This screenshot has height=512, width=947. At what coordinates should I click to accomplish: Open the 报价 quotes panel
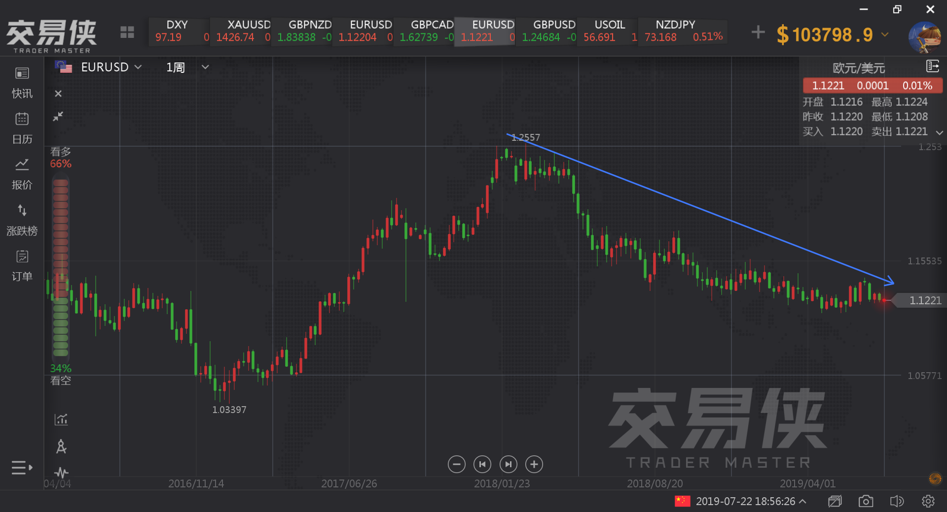click(x=22, y=174)
